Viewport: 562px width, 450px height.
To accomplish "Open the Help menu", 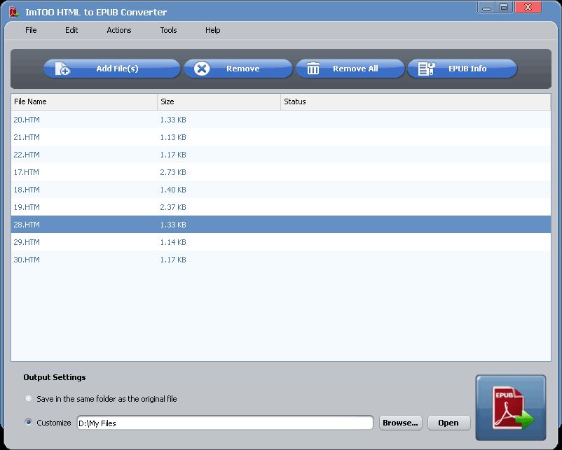I will click(212, 30).
